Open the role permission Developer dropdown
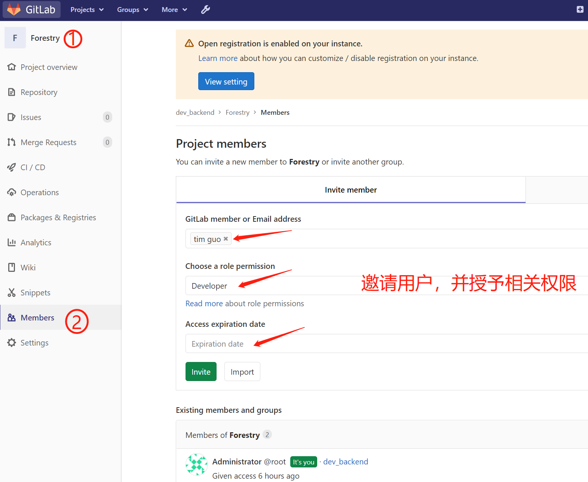 click(387, 286)
